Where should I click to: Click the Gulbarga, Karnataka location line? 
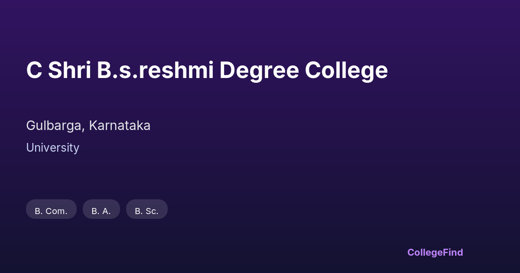(88, 126)
